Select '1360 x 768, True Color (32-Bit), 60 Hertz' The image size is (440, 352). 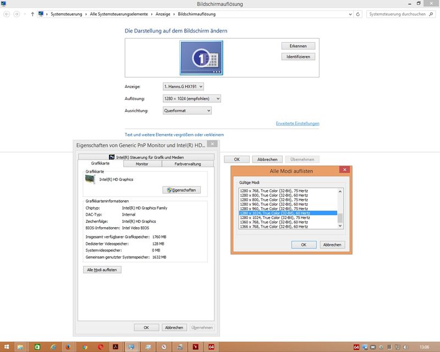(x=288, y=222)
